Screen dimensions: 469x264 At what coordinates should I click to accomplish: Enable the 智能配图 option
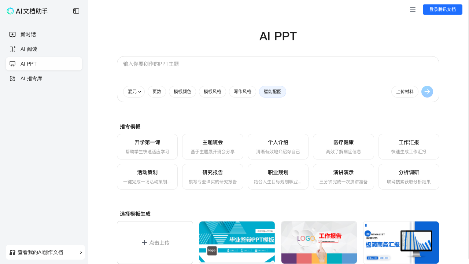273,92
